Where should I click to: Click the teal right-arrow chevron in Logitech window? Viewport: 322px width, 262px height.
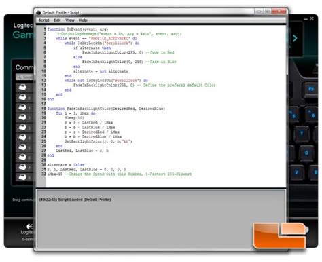coord(295,38)
